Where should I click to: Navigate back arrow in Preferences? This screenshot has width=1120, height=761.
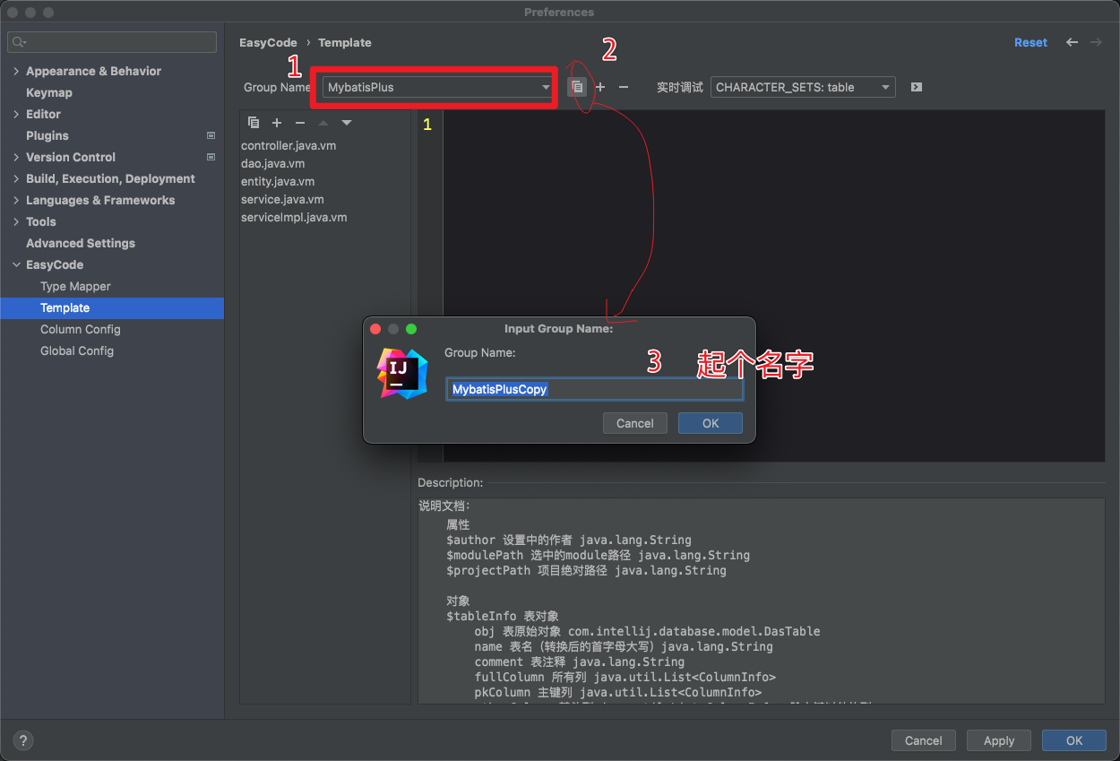[1072, 42]
